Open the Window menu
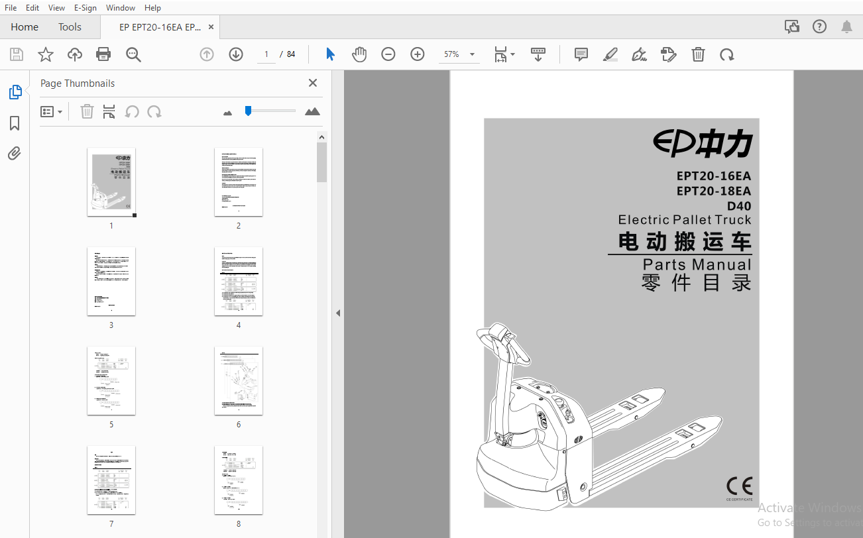Viewport: 863px width, 538px height. tap(120, 8)
